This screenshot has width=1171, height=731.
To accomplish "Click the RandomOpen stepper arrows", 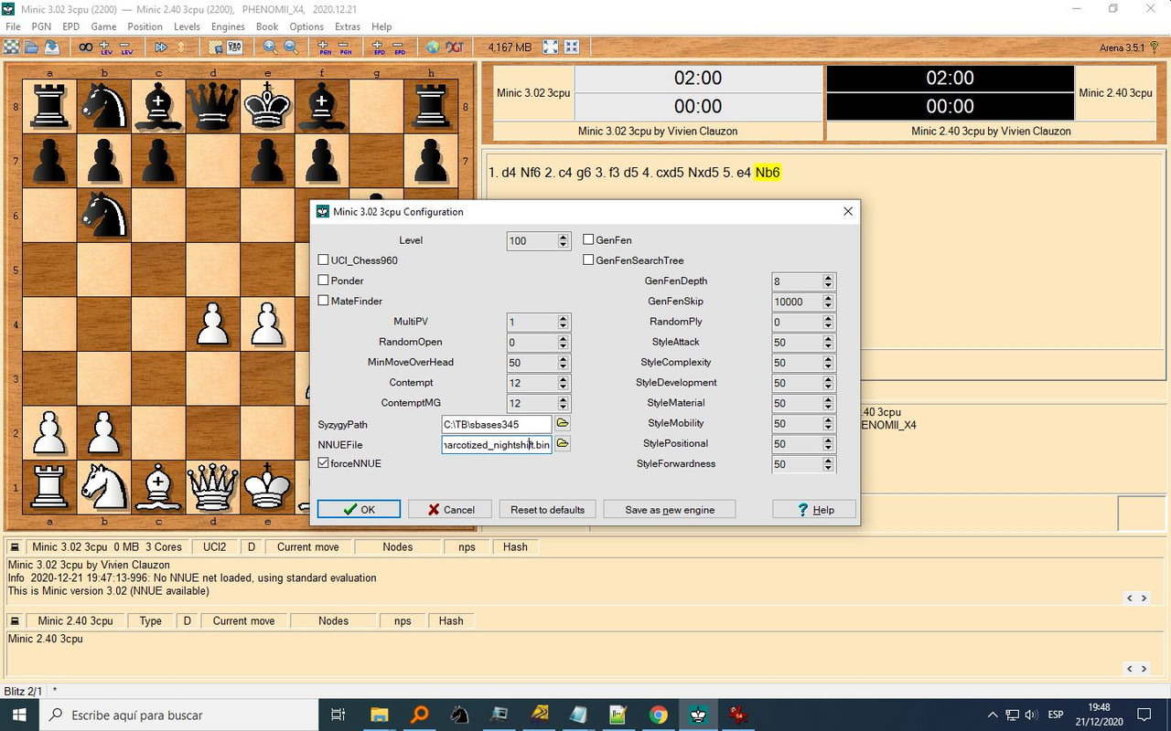I will pyautogui.click(x=563, y=342).
